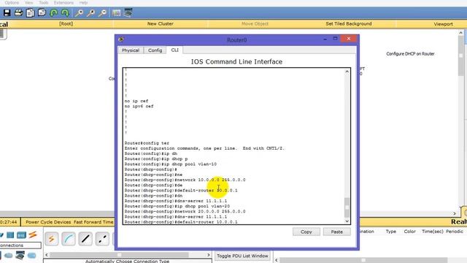Click the workspace horizontal scroll-right arrow
Viewport: 467px width, 263px height.
(x=455, y=213)
